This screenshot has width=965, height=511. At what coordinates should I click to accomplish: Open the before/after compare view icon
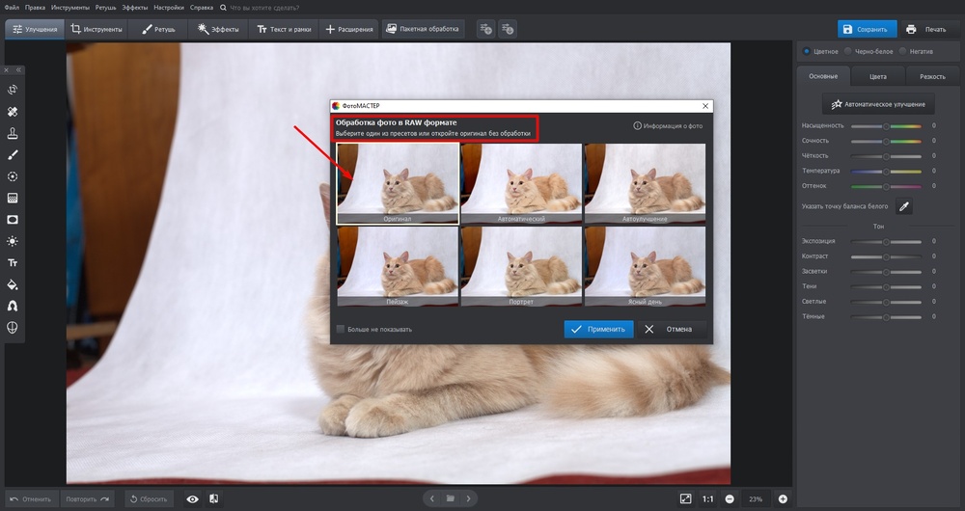(x=213, y=498)
